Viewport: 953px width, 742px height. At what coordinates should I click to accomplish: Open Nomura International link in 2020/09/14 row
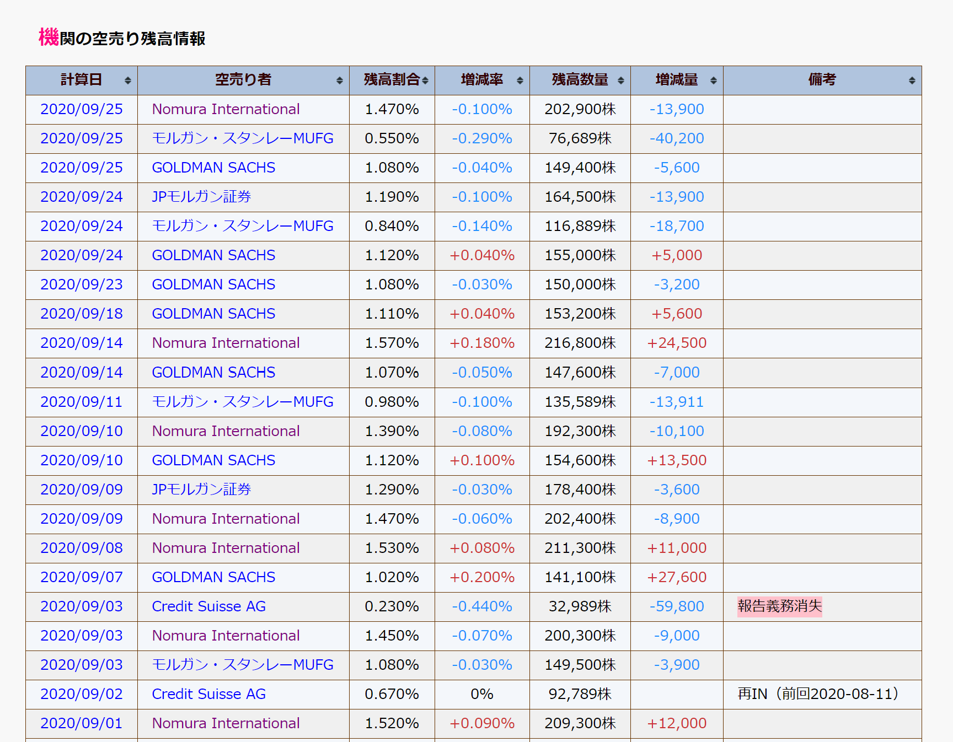pos(226,343)
